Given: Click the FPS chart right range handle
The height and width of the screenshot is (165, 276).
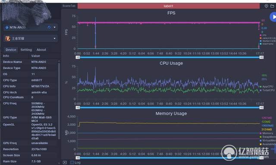Looking at the screenshot, I should coord(262,57).
